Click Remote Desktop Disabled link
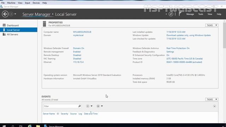The height and width of the screenshot is (127, 226). point(77,55)
